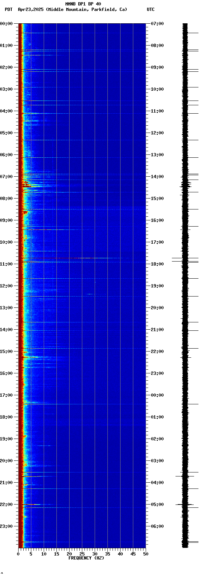
Task: Click the UTC time label "12:00"
Action: (157, 133)
